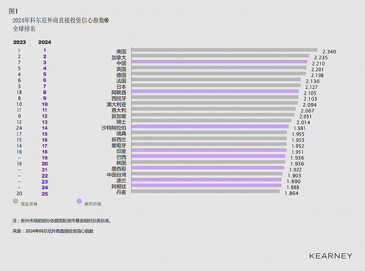Click the purple 中国 bar
Viewport: 365px width, 271px height.
point(220,62)
